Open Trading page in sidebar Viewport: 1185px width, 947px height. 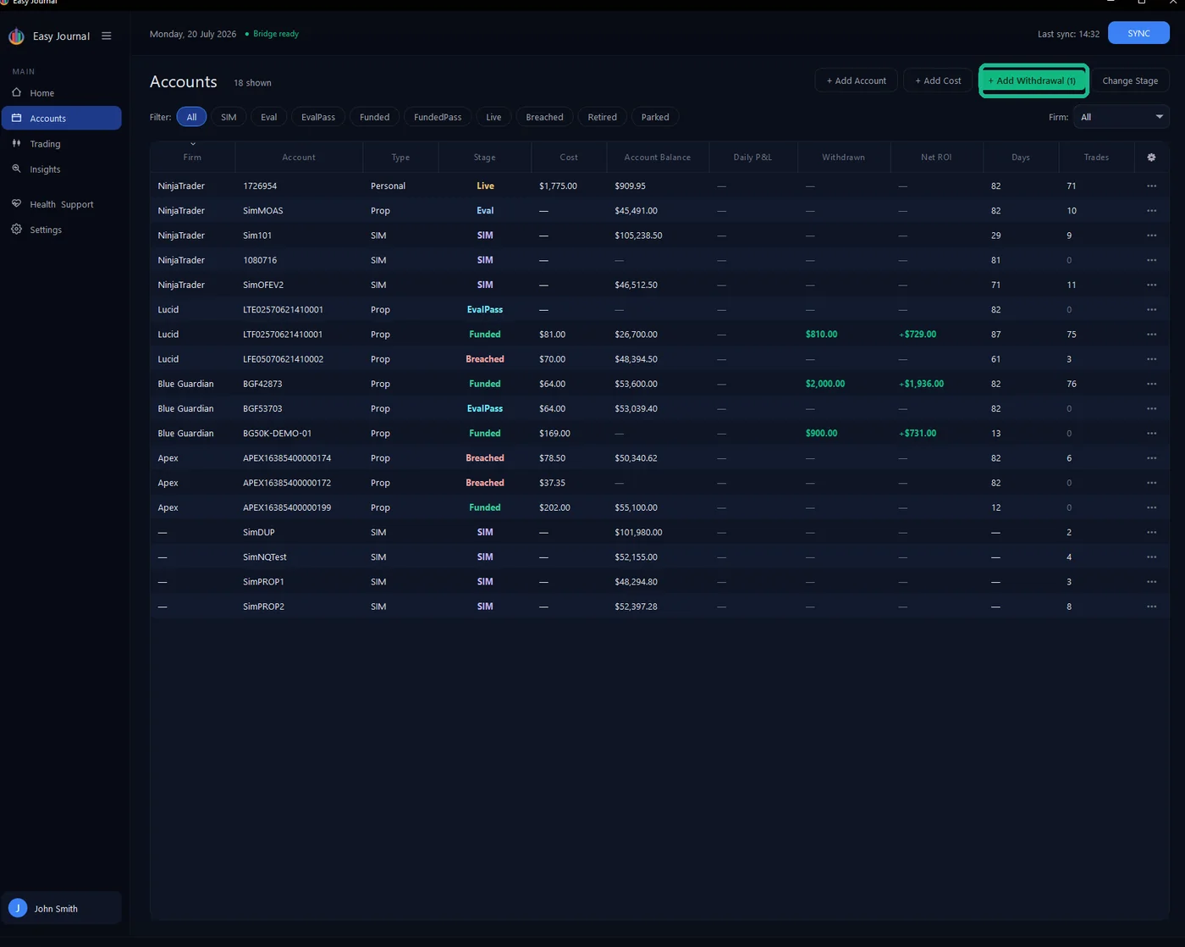pyautogui.click(x=61, y=143)
